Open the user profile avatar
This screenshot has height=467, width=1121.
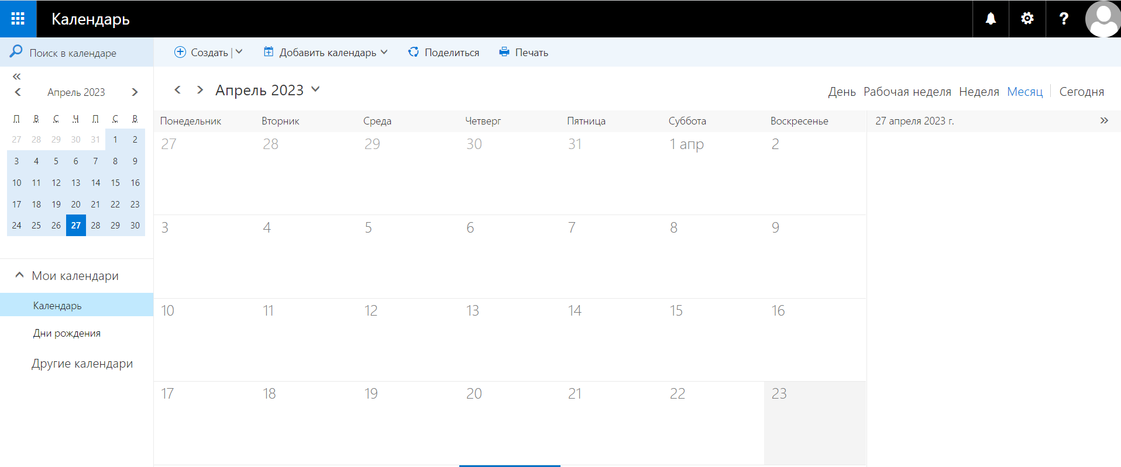click(x=1102, y=19)
